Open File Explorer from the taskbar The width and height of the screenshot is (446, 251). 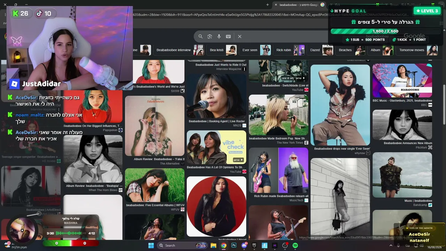pos(213,245)
